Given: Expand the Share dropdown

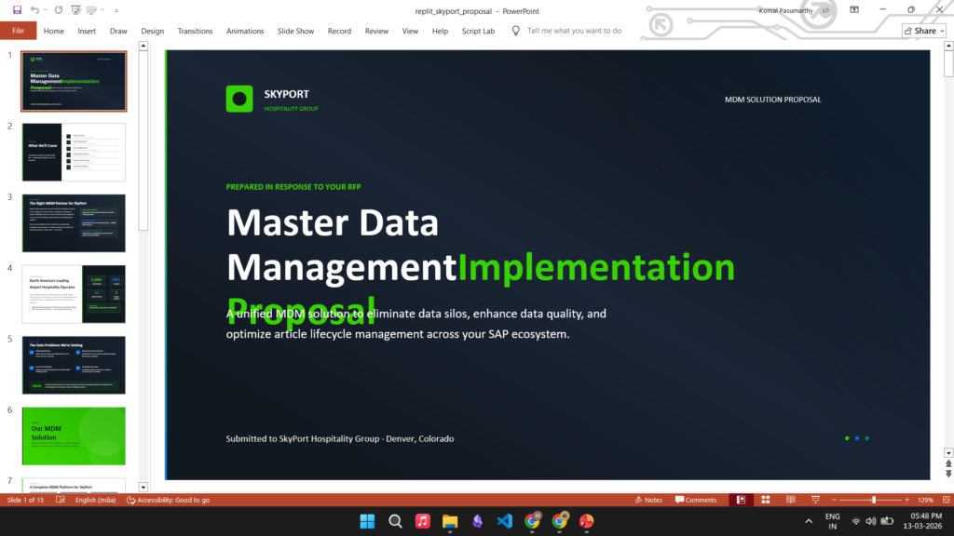Looking at the screenshot, I should click(x=924, y=31).
